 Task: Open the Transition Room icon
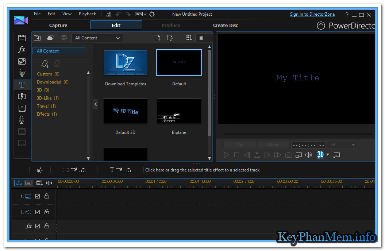(22, 96)
